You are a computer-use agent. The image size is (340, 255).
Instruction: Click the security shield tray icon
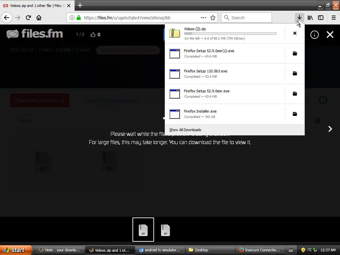point(303,250)
